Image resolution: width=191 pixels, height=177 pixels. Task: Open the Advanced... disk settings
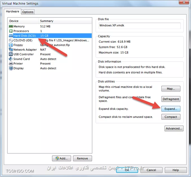click(174, 128)
